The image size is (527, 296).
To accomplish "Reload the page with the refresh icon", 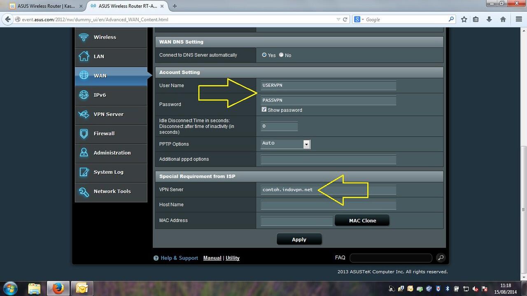I will (x=345, y=19).
